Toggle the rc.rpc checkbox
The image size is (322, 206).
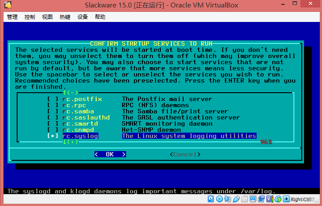point(53,105)
